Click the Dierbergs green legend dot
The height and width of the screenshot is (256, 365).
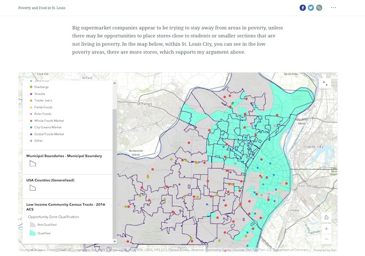pyautogui.click(x=31, y=87)
